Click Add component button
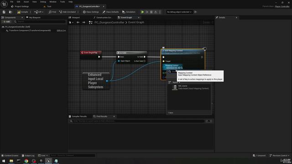 tap(7, 21)
